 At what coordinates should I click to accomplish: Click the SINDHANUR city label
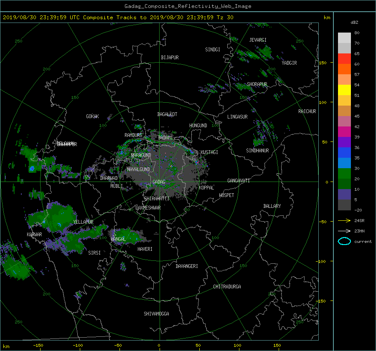click(x=257, y=151)
